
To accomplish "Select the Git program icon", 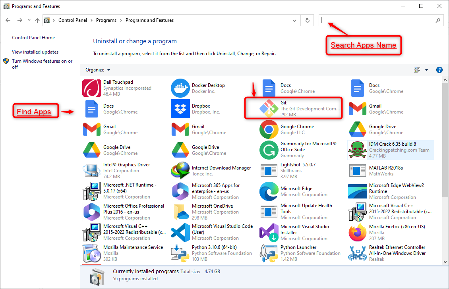I will pyautogui.click(x=269, y=109).
